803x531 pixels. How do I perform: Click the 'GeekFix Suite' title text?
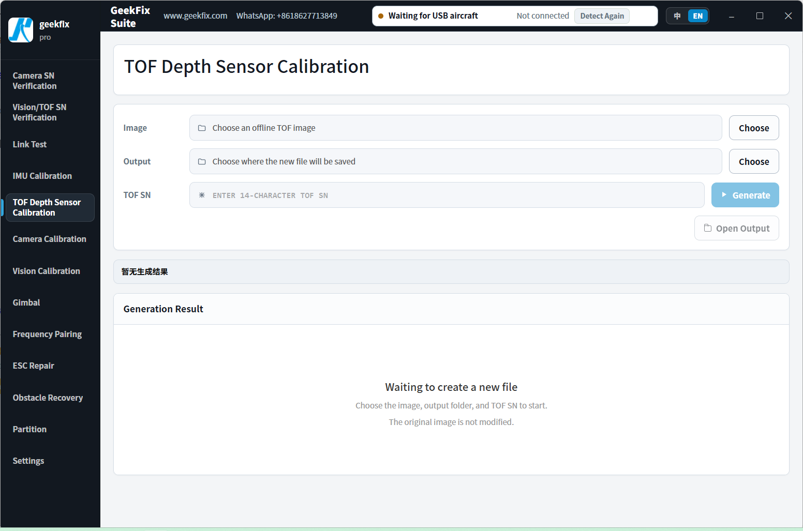[130, 17]
